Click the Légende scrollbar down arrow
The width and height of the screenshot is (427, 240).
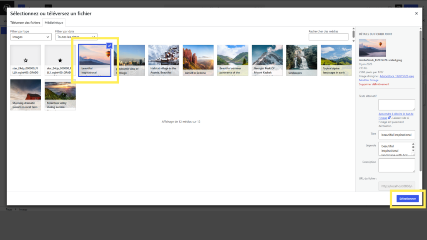pos(413,150)
